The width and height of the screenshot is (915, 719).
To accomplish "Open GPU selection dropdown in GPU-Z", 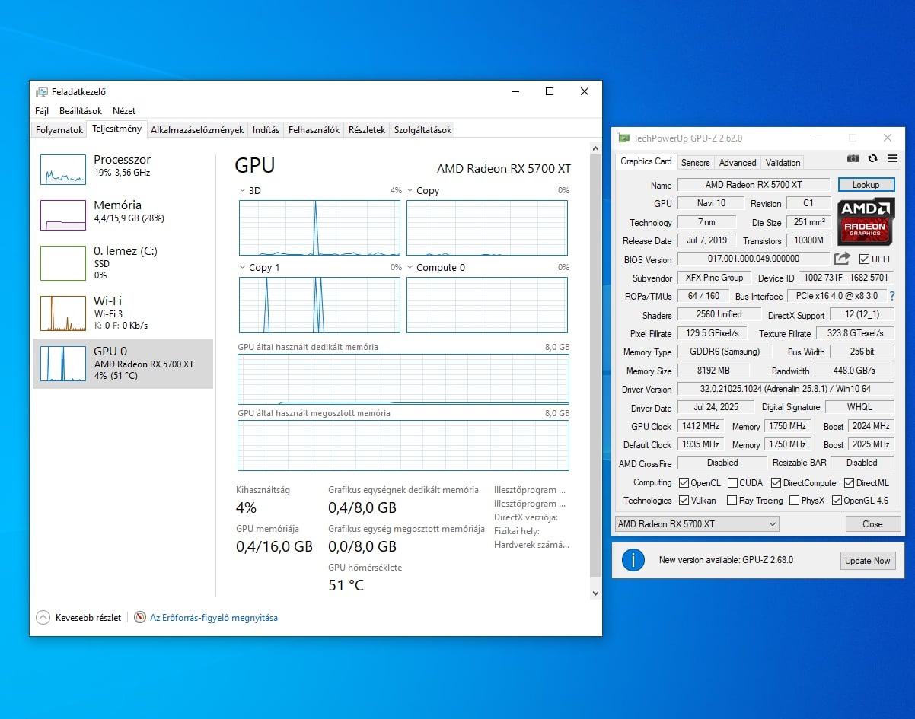I will click(697, 524).
